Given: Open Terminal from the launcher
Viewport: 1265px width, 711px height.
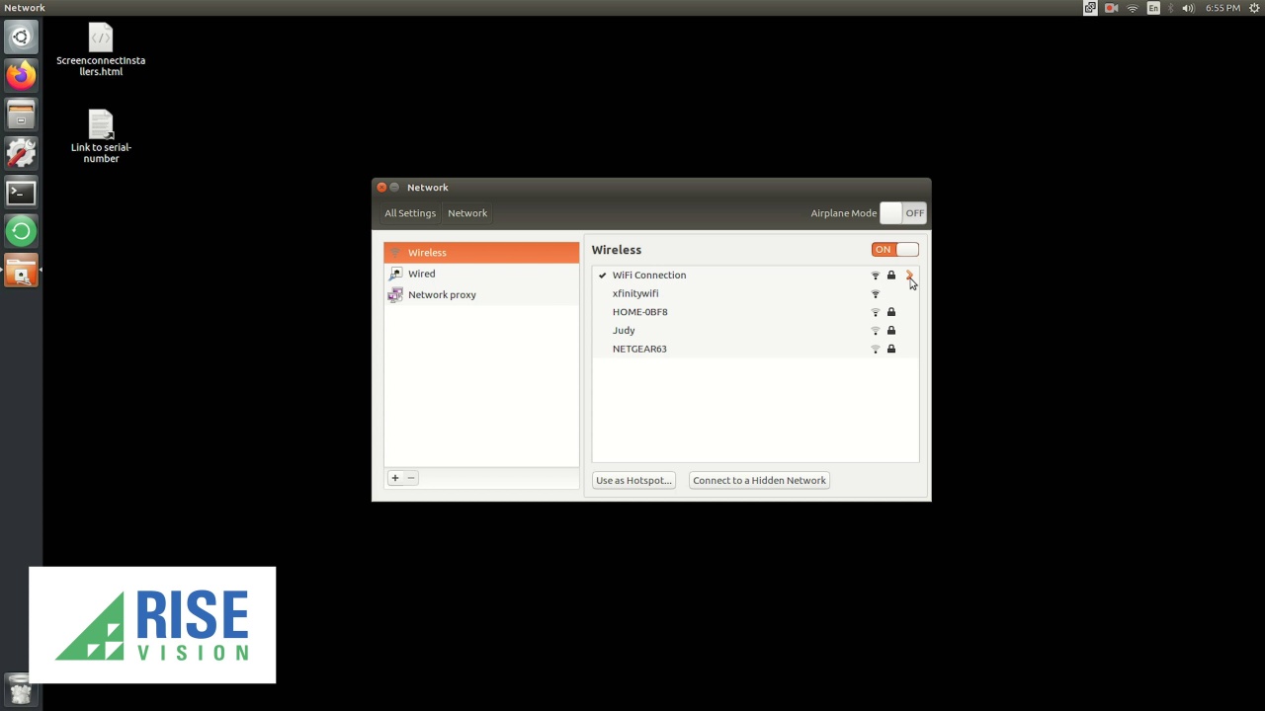Looking at the screenshot, I should (21, 193).
